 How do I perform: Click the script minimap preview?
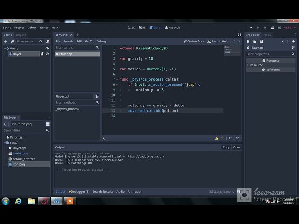(232, 50)
